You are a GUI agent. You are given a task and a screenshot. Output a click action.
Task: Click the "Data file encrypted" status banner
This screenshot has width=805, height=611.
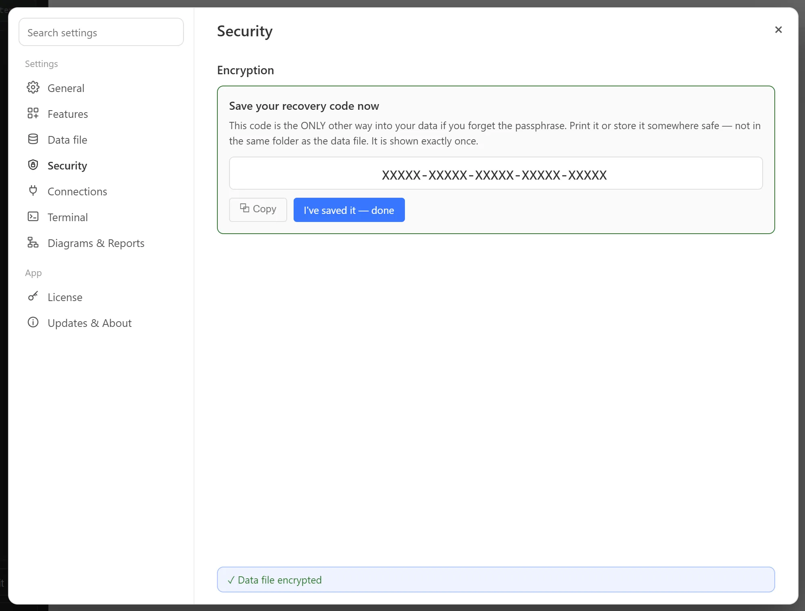(x=496, y=580)
